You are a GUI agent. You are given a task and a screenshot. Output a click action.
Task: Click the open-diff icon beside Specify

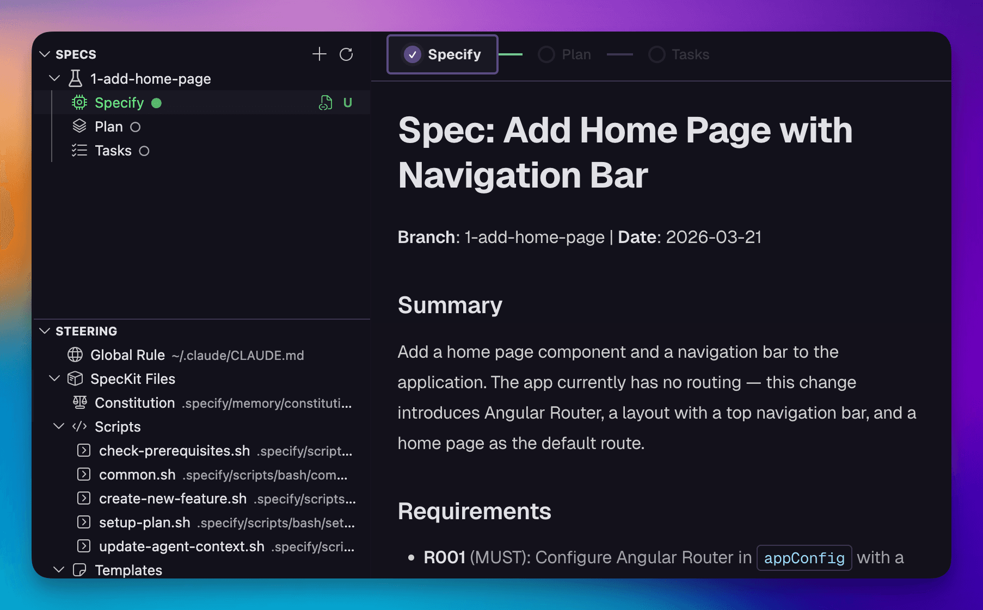[325, 102]
